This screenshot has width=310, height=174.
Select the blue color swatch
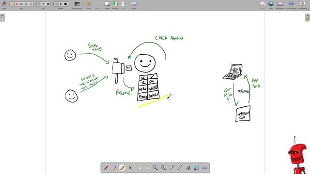point(21,4)
